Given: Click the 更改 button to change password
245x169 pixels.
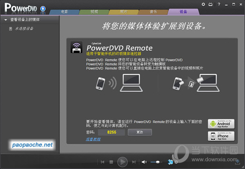Looking at the screenshot, I should tap(140, 132).
